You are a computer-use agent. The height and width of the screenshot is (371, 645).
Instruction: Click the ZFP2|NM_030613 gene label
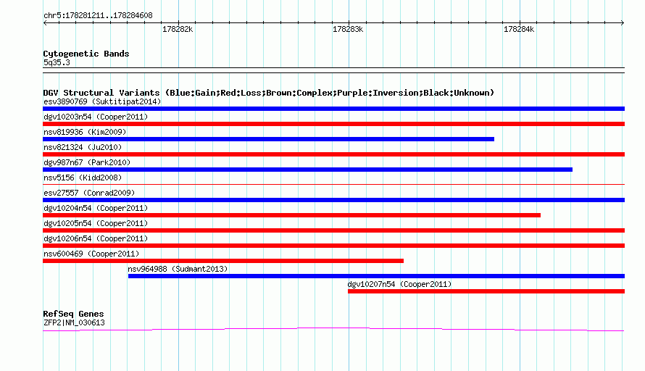click(x=74, y=323)
